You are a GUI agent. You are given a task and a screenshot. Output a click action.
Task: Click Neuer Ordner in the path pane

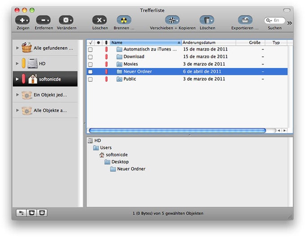pos(128,169)
